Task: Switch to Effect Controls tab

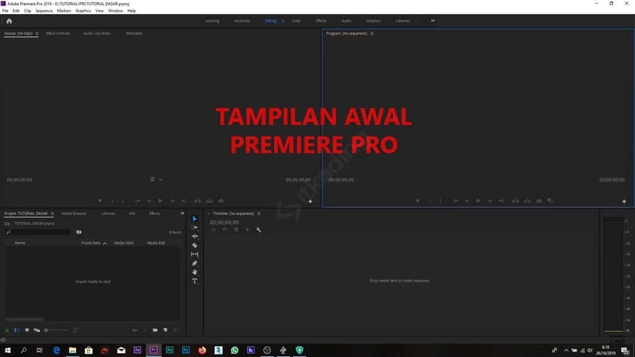Action: pos(58,34)
